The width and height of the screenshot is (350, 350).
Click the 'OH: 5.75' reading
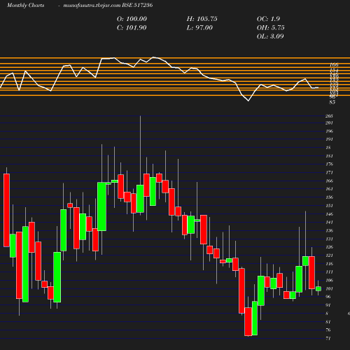(x=271, y=28)
